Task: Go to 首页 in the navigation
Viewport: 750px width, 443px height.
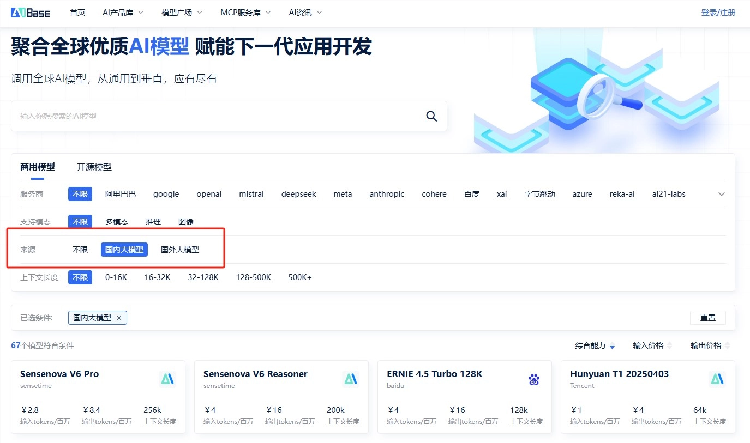Action: tap(77, 13)
